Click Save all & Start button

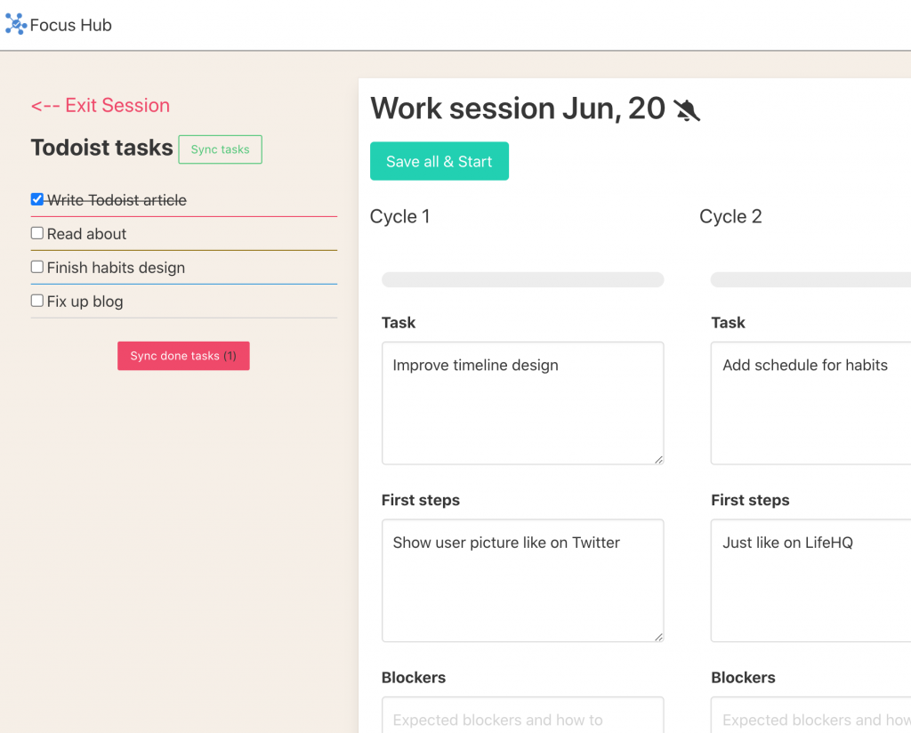pos(439,161)
